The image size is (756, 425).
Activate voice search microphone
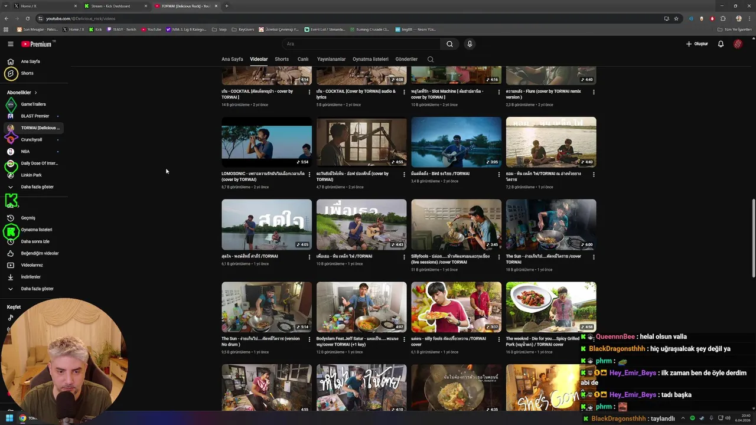[x=470, y=44]
